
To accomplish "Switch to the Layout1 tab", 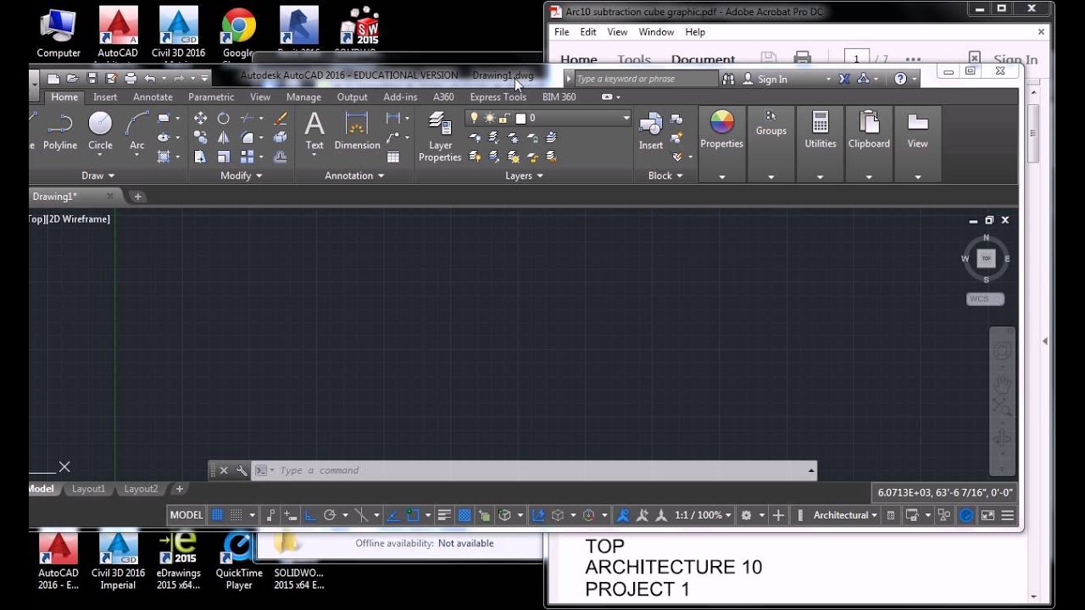I will pyautogui.click(x=88, y=489).
